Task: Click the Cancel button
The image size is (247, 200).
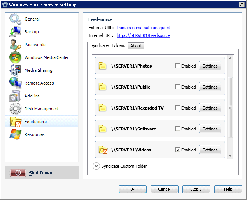Action: (x=164, y=189)
